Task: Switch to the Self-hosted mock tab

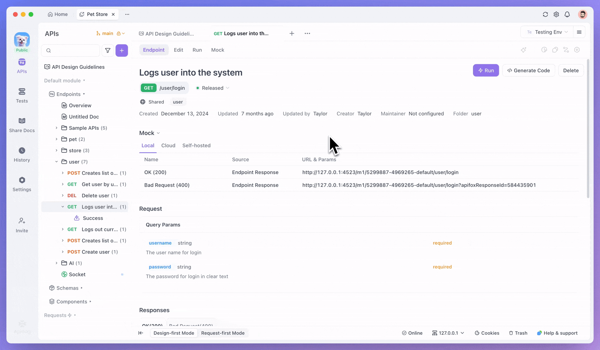Action: pos(196,146)
